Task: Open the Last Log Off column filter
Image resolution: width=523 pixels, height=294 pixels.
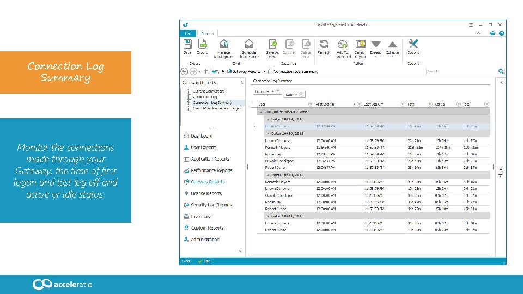Action: tap(403, 105)
